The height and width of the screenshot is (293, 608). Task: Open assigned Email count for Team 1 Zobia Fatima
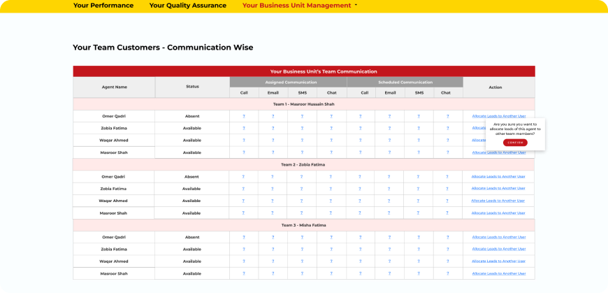coord(273,128)
